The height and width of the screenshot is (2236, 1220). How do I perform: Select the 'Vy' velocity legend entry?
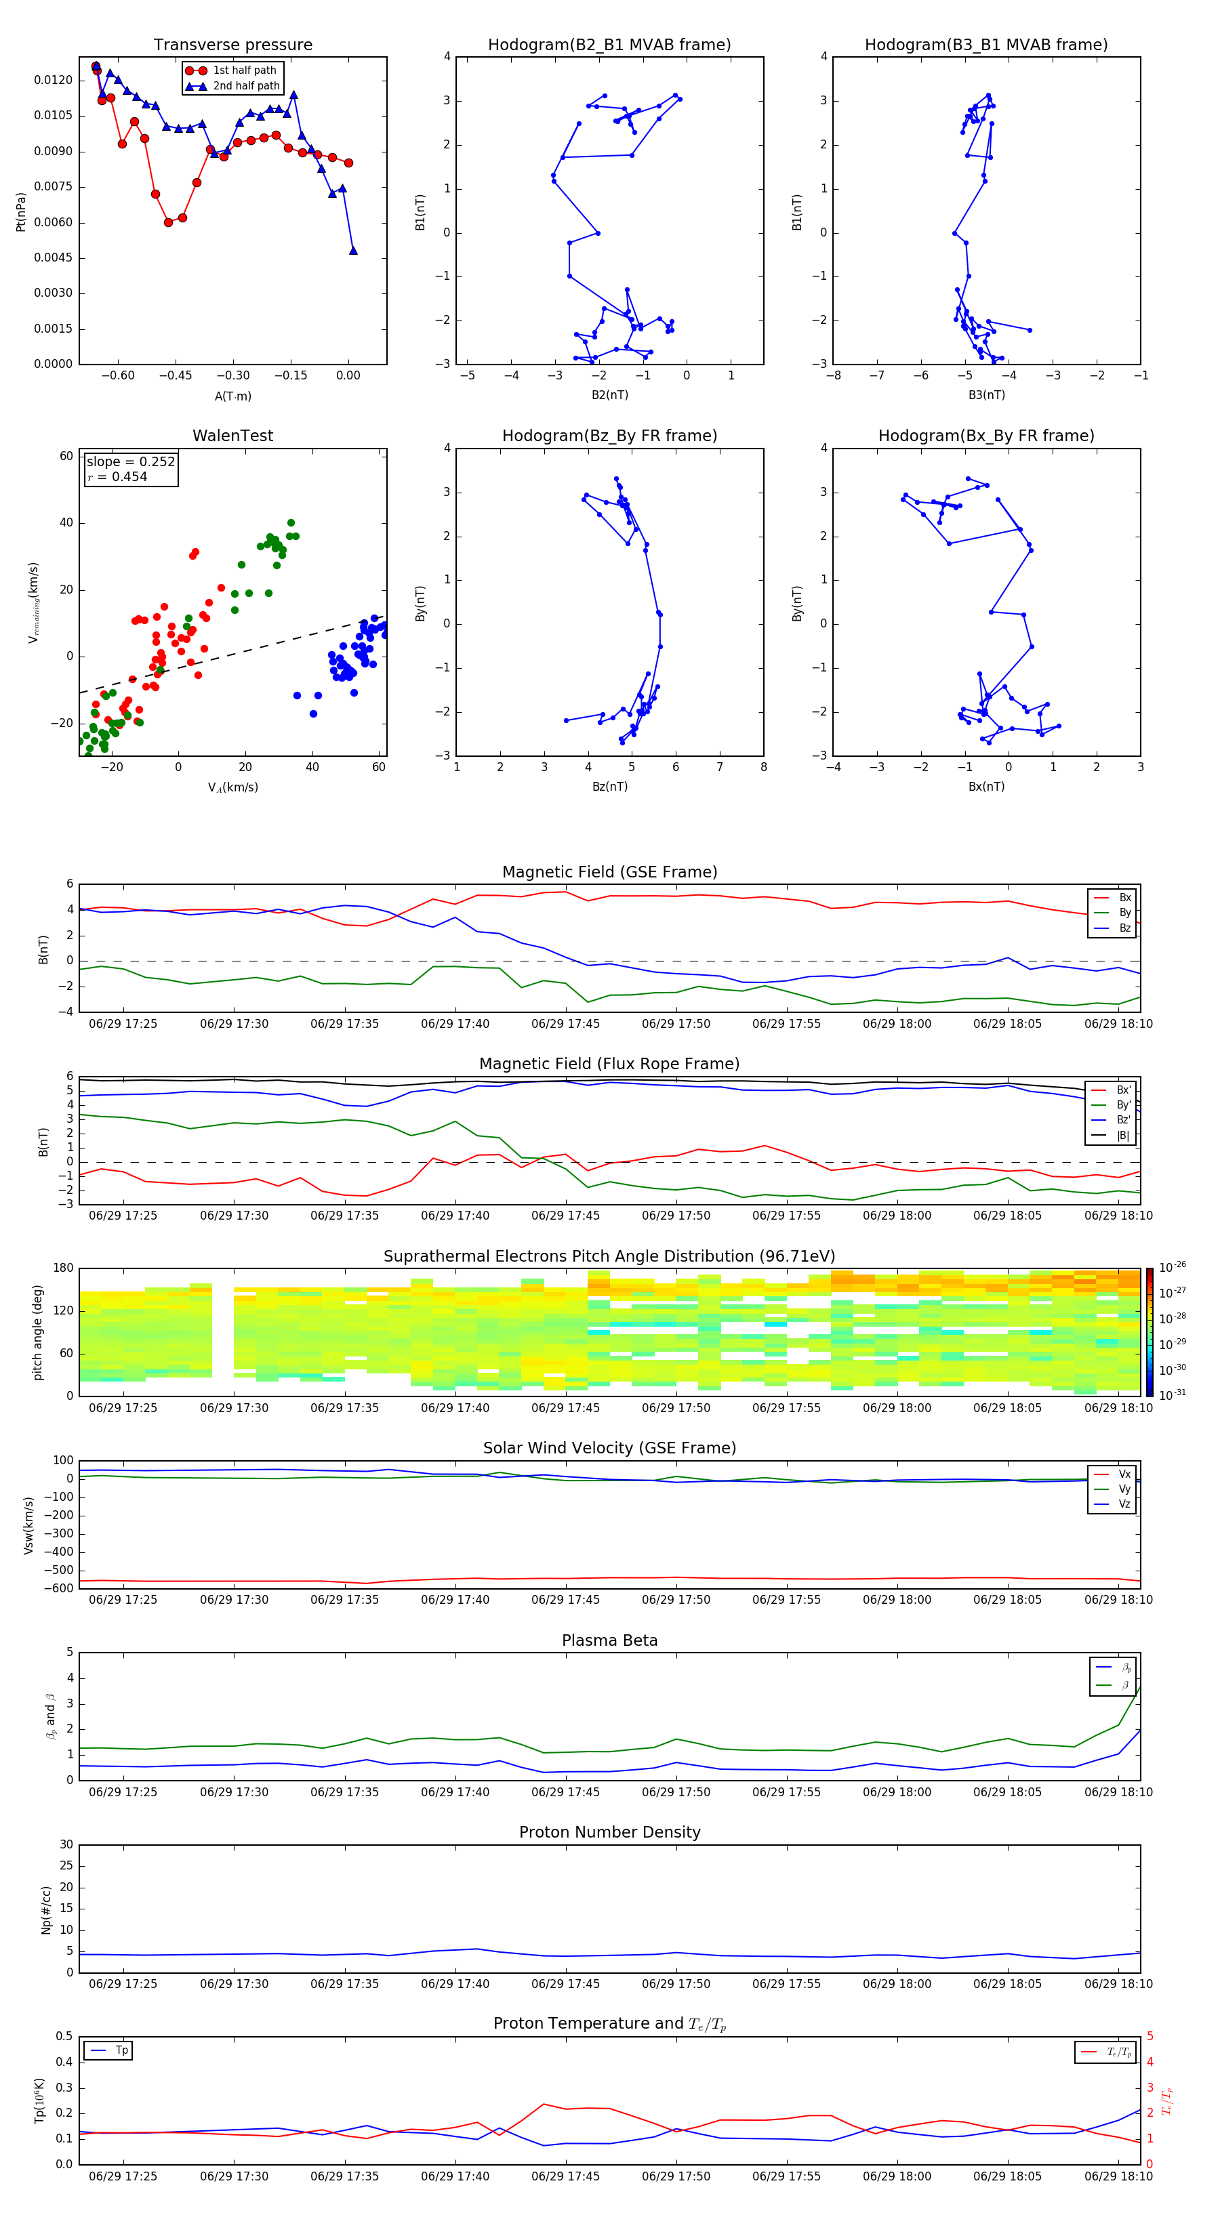[x=1113, y=1489]
